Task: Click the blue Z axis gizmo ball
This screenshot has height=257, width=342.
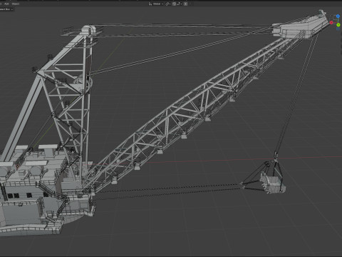Action: tap(338, 16)
